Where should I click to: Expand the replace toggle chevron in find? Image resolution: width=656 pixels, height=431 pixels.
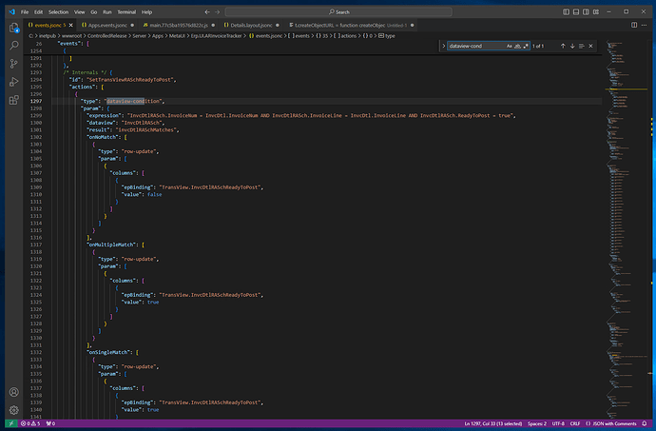pyautogui.click(x=443, y=46)
